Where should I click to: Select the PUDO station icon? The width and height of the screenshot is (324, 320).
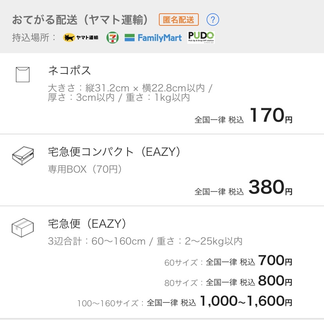click(201, 38)
